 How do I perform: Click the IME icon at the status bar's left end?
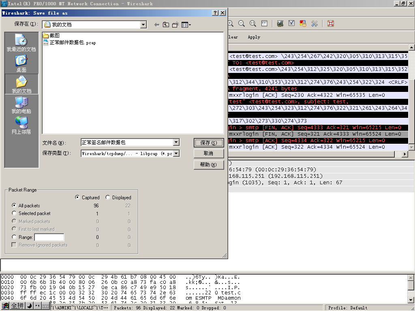point(5,306)
